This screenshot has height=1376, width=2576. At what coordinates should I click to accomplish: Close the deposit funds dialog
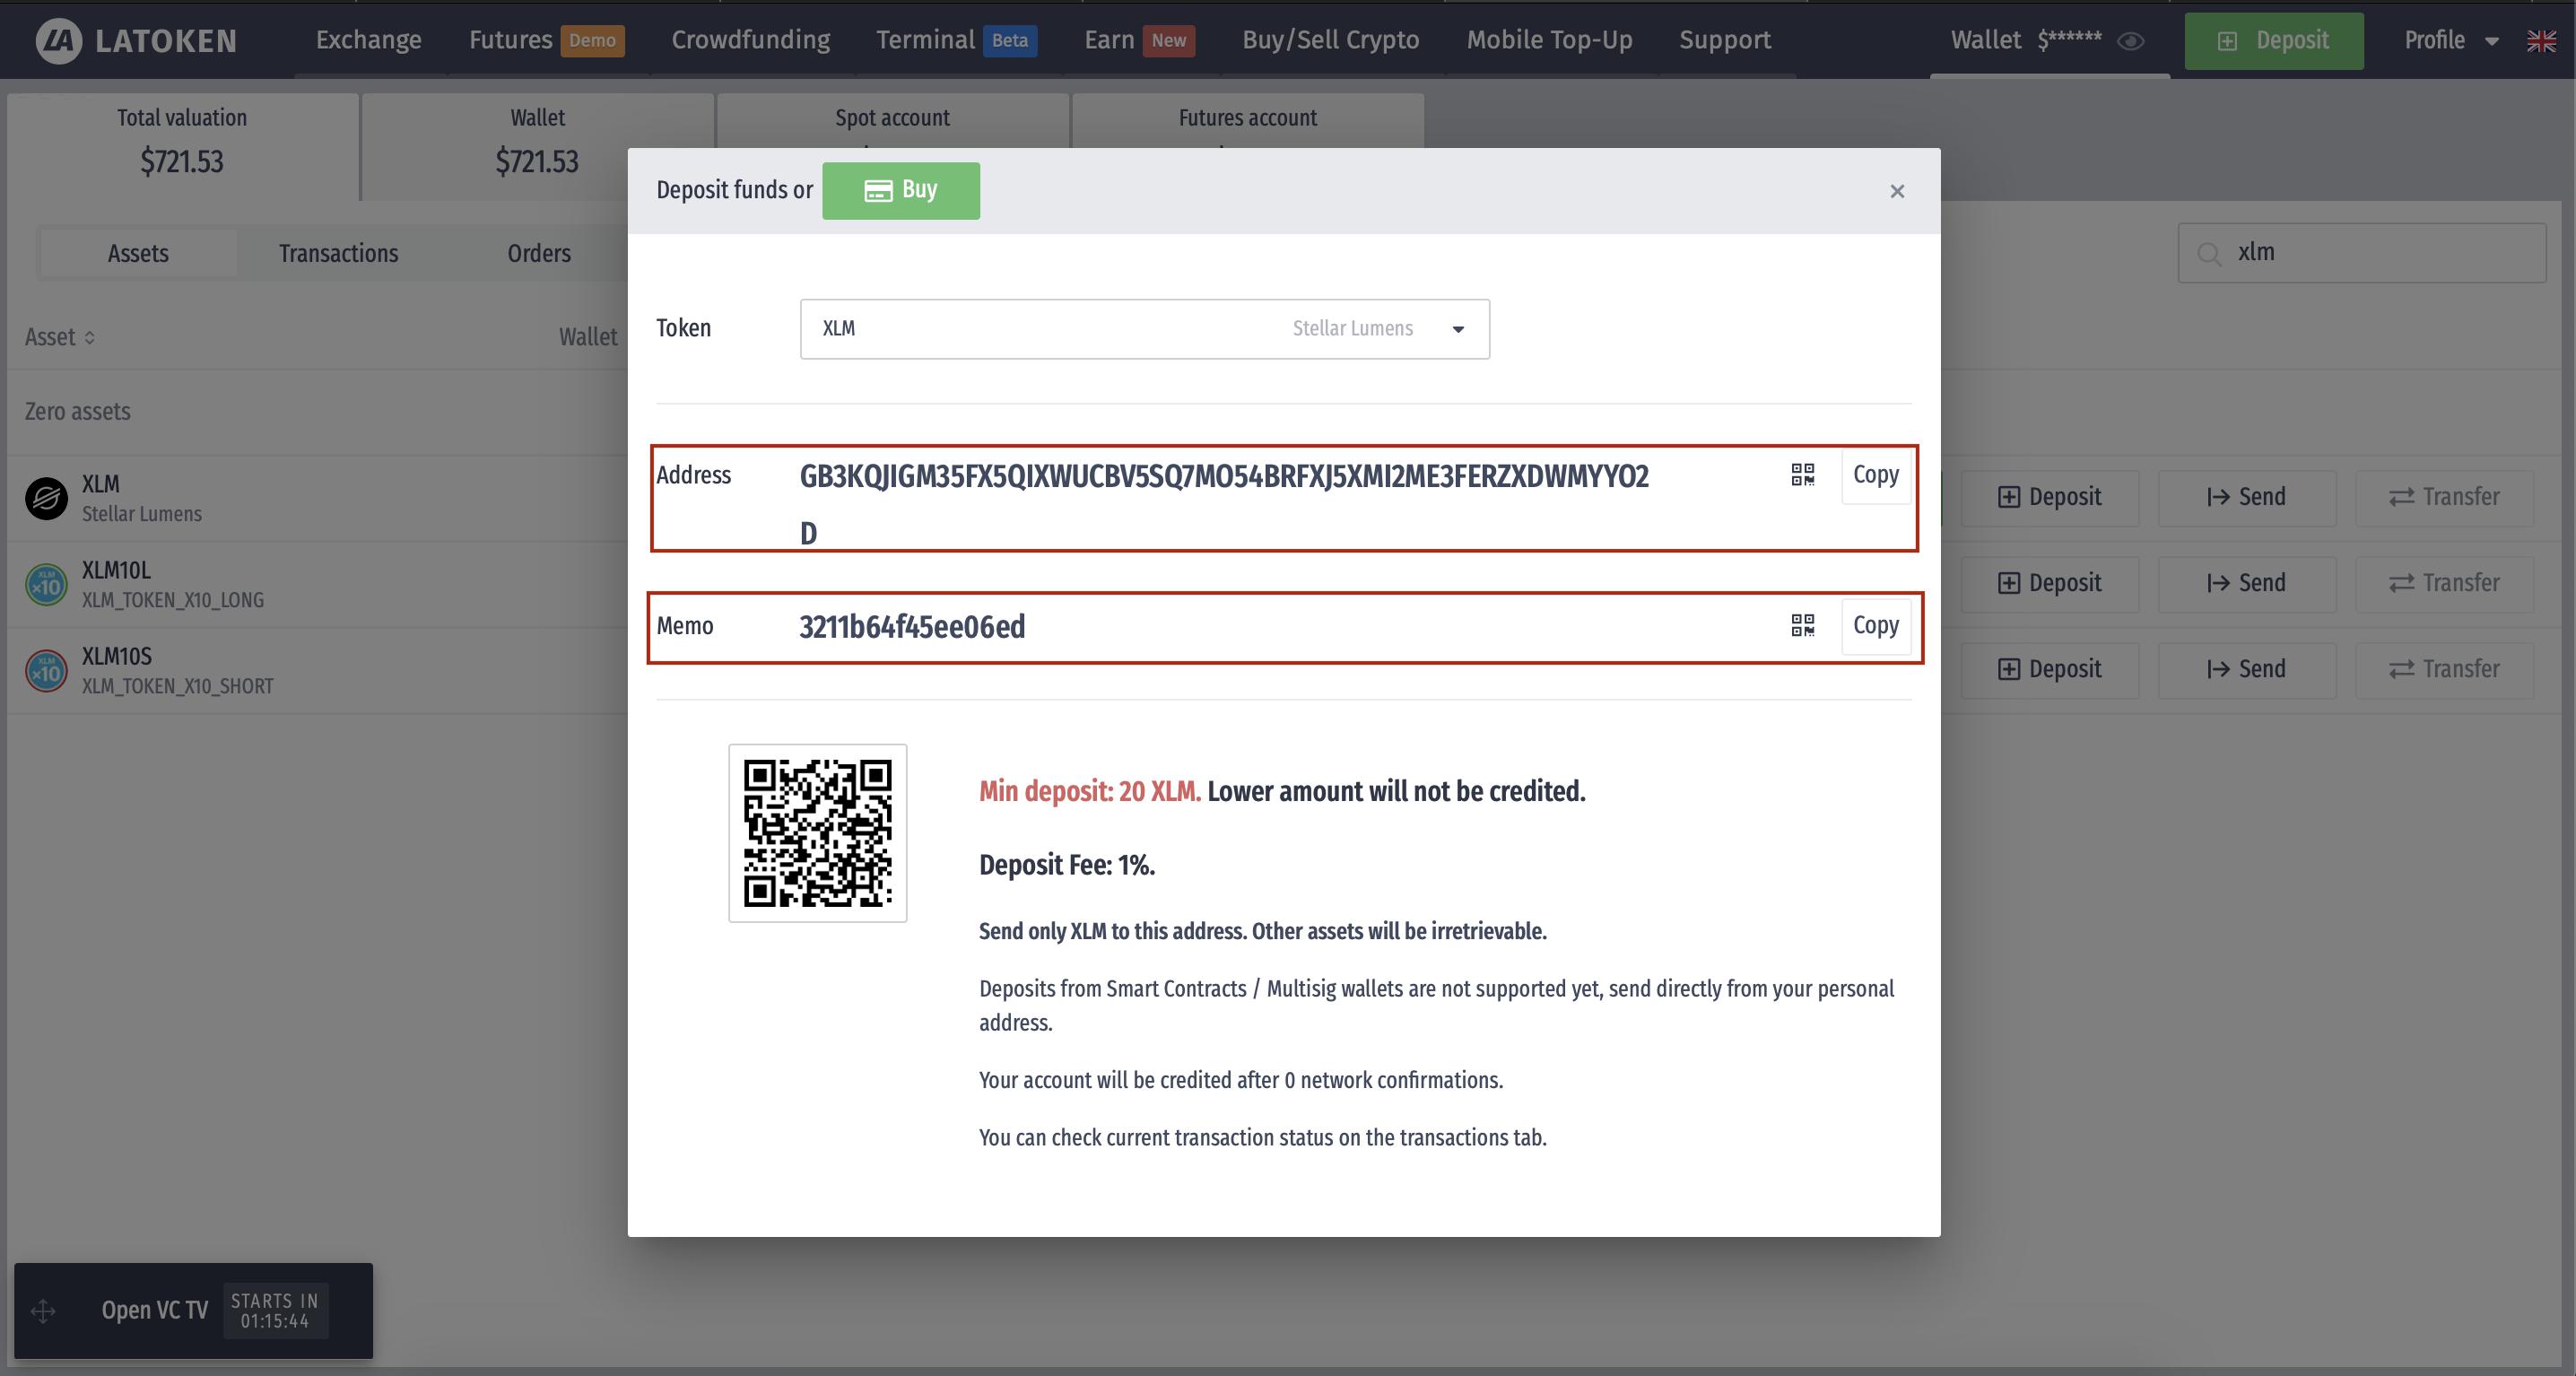coord(1897,191)
